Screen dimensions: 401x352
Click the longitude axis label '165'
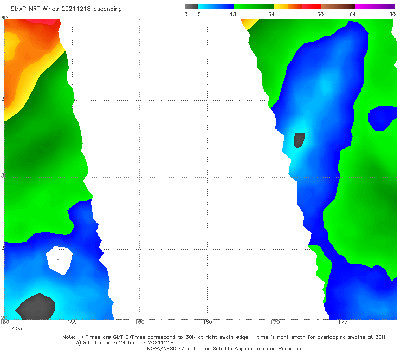click(x=207, y=322)
